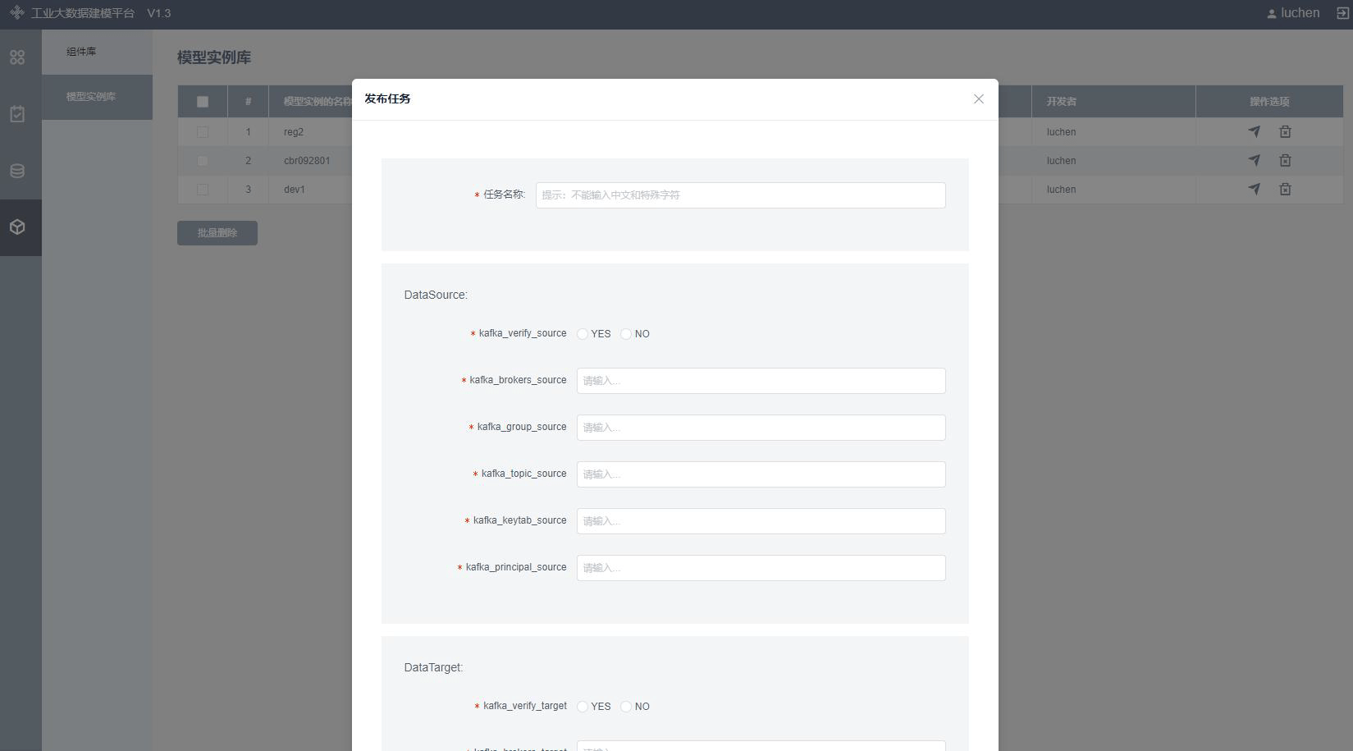Toggle the select-all checkbox in table header

pyautogui.click(x=203, y=102)
